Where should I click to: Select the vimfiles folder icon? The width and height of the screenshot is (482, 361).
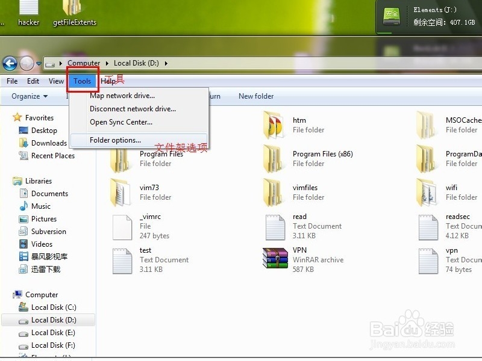tap(273, 193)
